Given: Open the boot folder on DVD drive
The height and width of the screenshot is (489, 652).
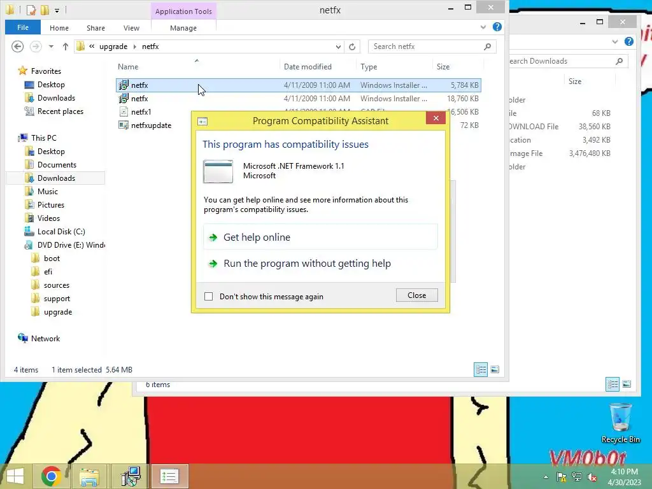Looking at the screenshot, I should (52, 259).
